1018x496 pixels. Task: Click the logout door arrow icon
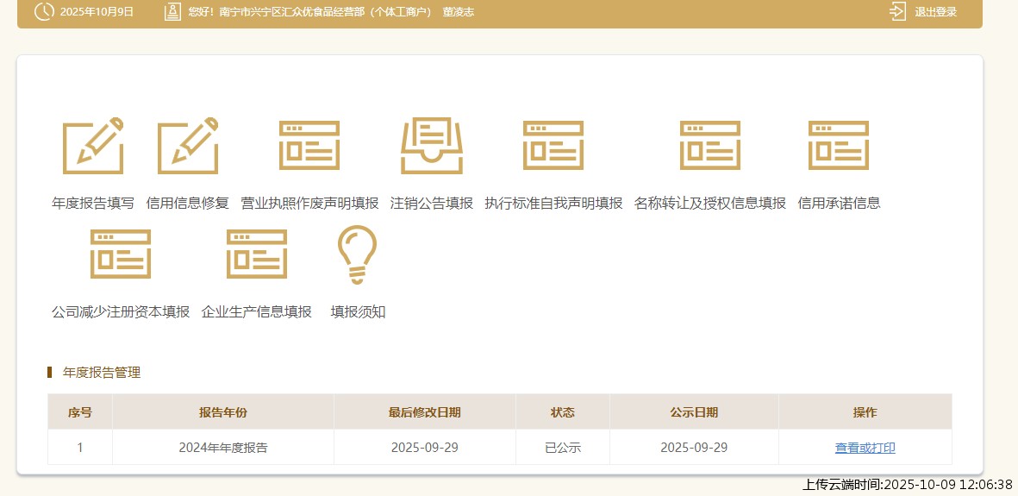point(897,12)
